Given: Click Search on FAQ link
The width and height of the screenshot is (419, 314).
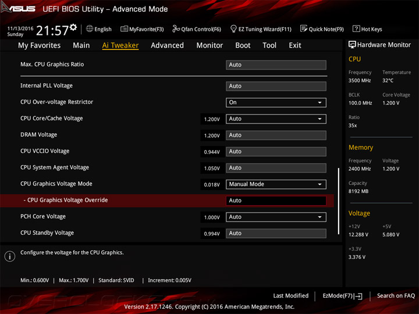Looking at the screenshot, I should (x=396, y=296).
